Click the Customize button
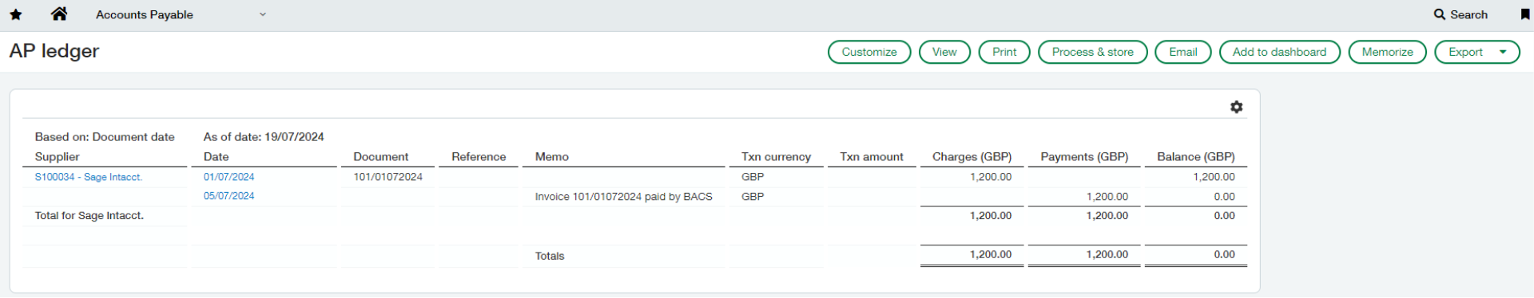The width and height of the screenshot is (1534, 298). click(869, 52)
